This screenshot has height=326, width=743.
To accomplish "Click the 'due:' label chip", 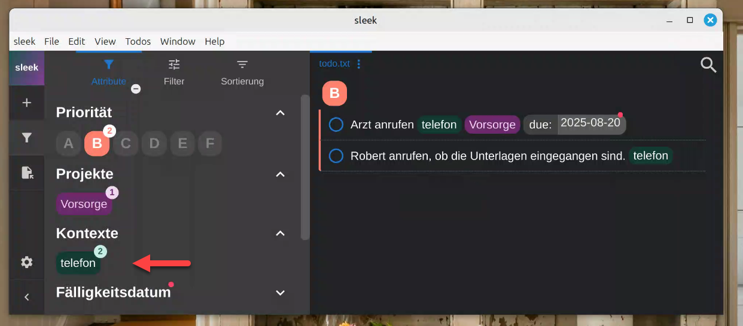I will [540, 125].
